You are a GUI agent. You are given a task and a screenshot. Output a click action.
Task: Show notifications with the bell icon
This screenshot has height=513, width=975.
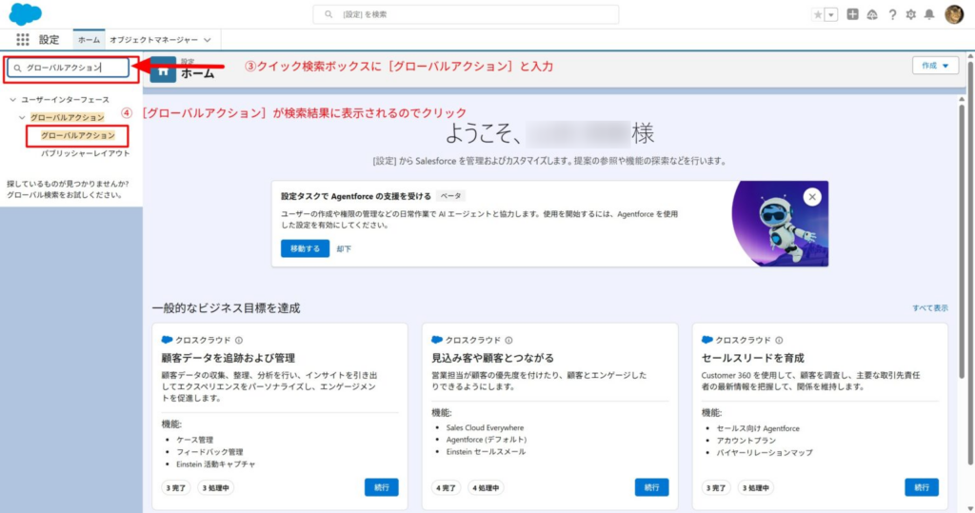tap(929, 14)
